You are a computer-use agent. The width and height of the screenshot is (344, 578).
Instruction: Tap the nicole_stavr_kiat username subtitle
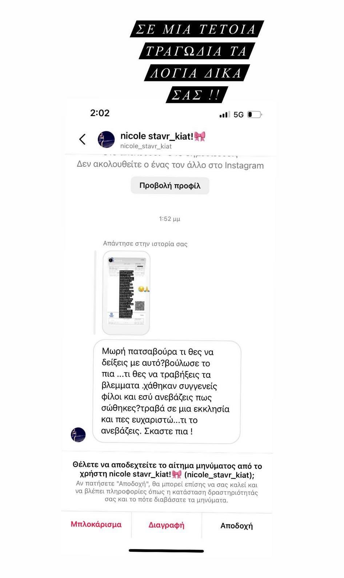146,146
